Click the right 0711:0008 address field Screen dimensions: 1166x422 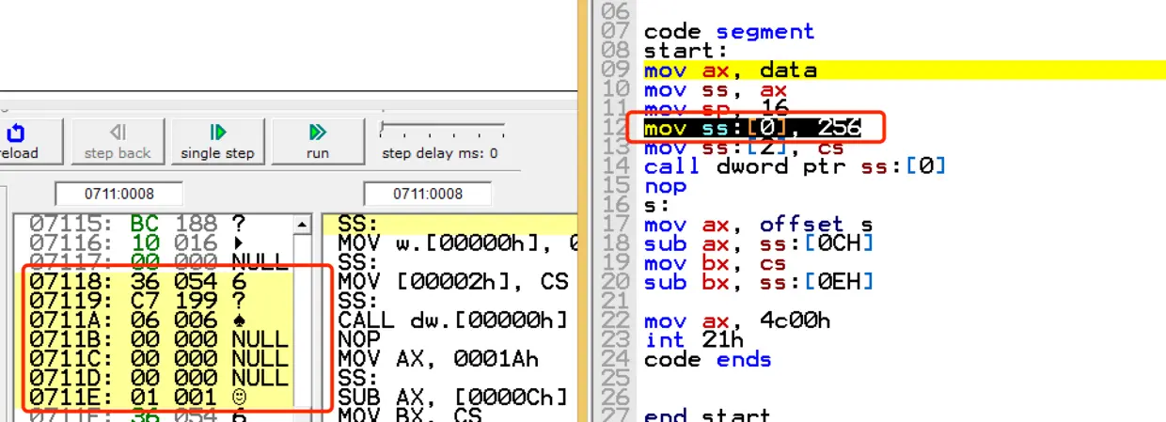[x=426, y=194]
